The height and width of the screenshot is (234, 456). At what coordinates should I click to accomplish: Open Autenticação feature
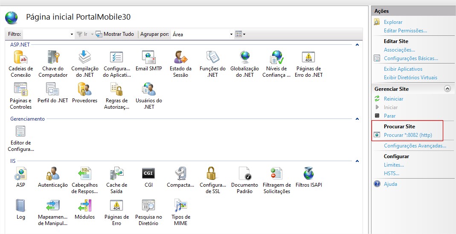click(52, 177)
